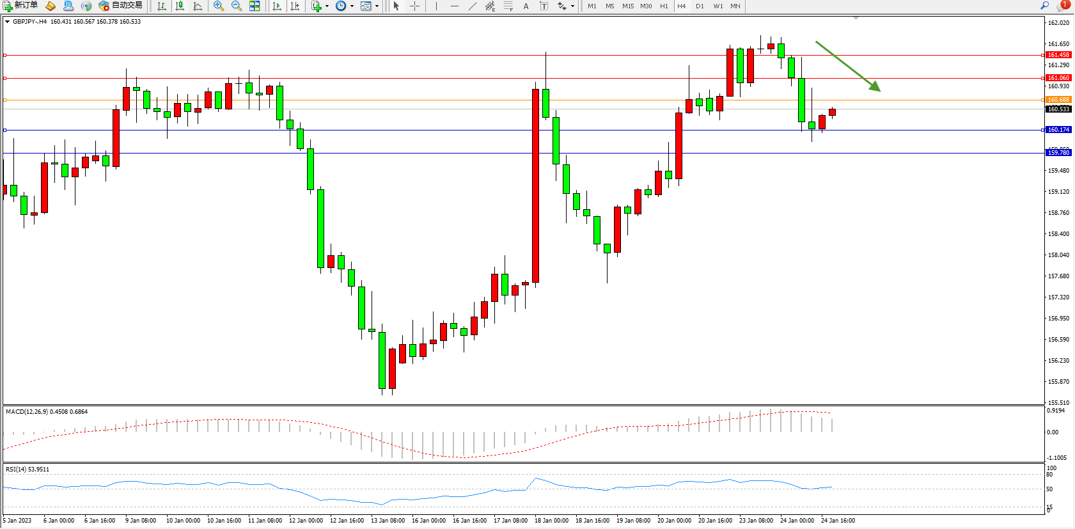Screen dimensions: 1075x529
Task: Switch chart to line chart mode
Action: pyautogui.click(x=198, y=6)
